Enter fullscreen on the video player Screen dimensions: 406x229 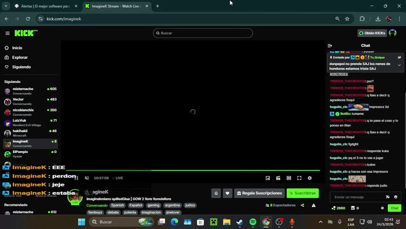[299, 178]
